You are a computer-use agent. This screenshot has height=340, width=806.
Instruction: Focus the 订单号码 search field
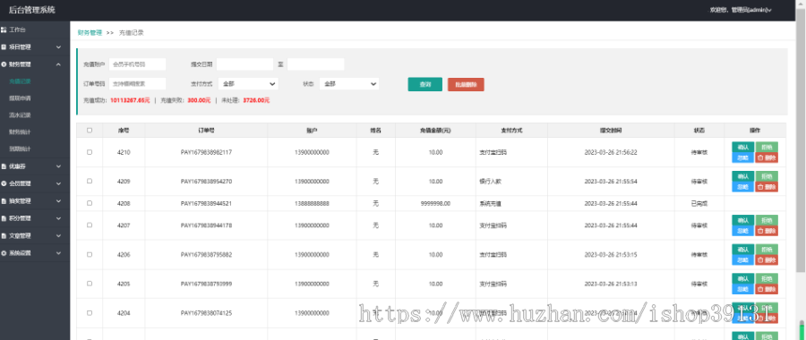click(x=137, y=84)
